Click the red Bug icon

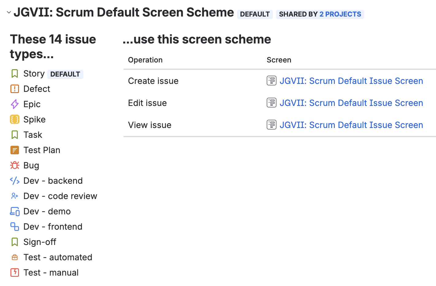point(15,165)
